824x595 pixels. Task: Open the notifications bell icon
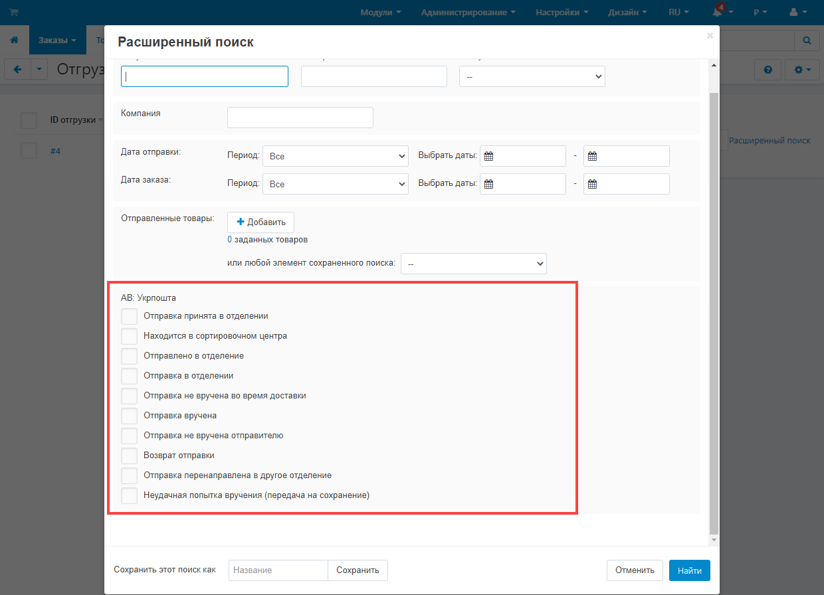717,12
